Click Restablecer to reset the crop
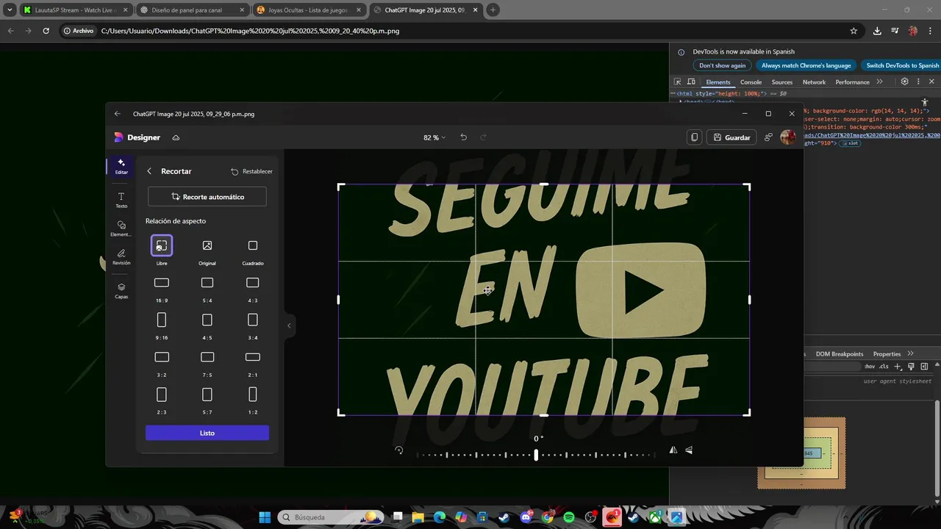Image resolution: width=941 pixels, height=529 pixels. 251,171
